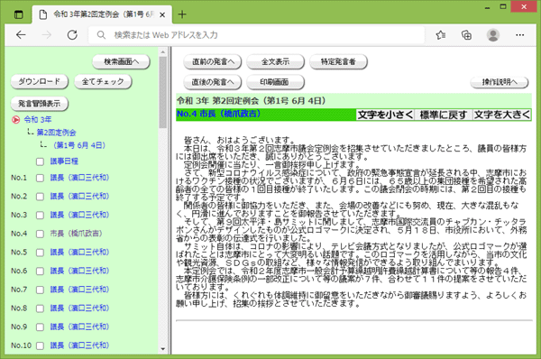Open No.4 市長(橋爪政吉) link

(x=76, y=234)
